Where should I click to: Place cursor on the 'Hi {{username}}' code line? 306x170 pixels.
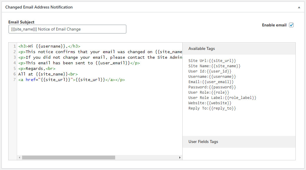pyautogui.click(x=49, y=46)
